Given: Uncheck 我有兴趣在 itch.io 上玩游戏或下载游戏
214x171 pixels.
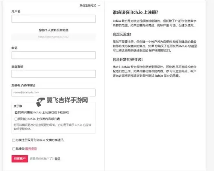Looking at the screenshot, I should [16, 113].
